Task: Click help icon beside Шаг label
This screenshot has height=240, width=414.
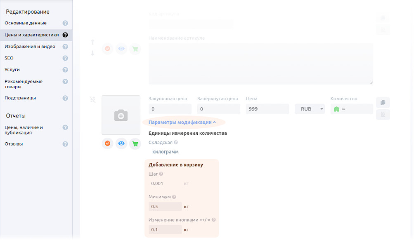Action: pyautogui.click(x=161, y=174)
